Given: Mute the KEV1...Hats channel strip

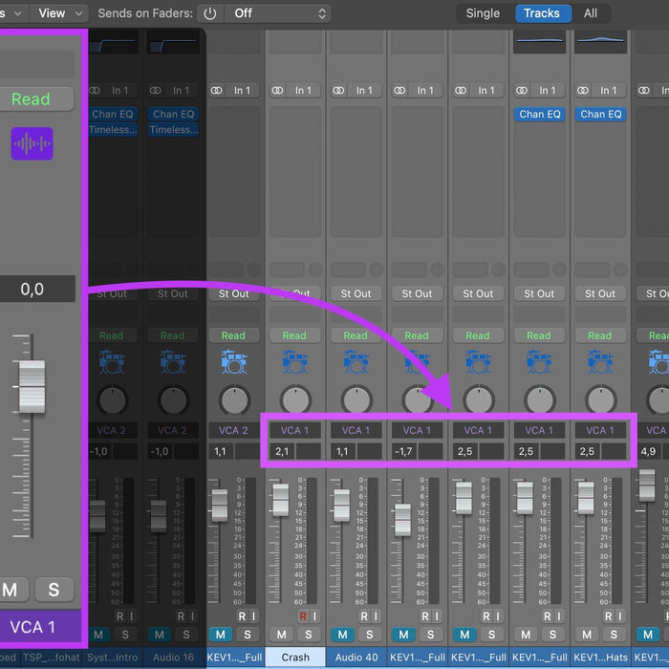Looking at the screenshot, I should [586, 635].
